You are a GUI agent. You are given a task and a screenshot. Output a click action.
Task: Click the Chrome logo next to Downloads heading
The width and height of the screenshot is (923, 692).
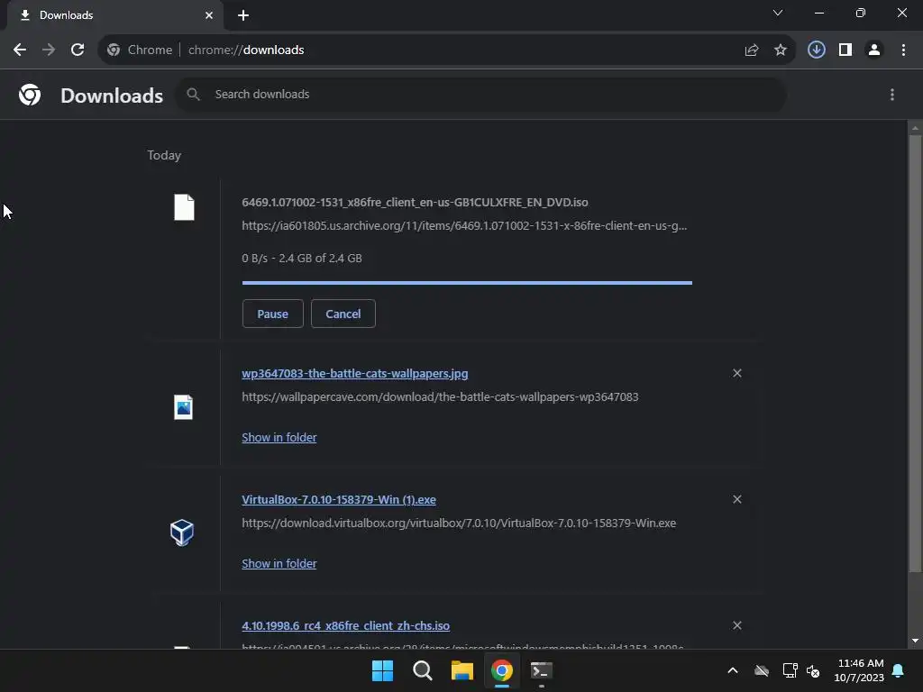point(30,95)
